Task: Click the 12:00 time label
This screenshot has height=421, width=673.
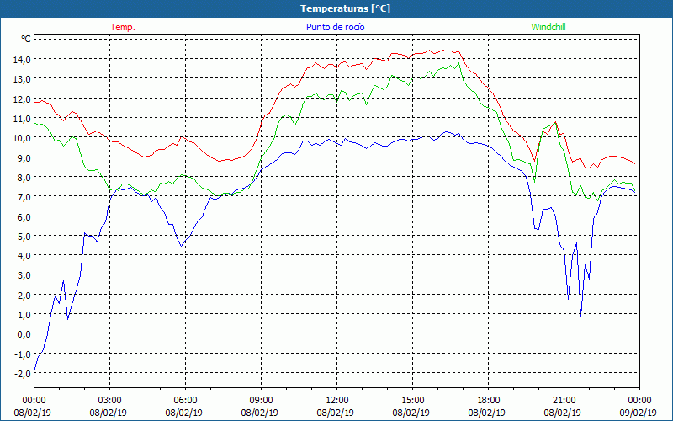Action: click(x=337, y=401)
